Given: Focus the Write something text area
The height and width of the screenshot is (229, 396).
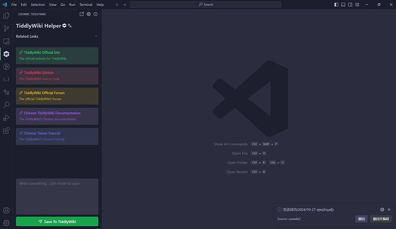Looking at the screenshot, I should (57, 196).
